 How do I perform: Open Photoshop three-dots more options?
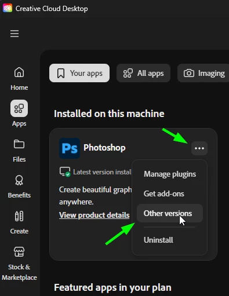tap(199, 148)
